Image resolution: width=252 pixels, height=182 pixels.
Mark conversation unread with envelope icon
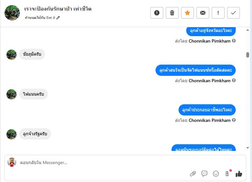203,13
